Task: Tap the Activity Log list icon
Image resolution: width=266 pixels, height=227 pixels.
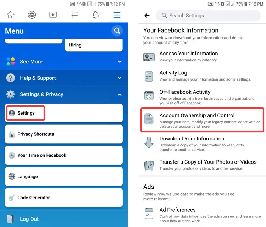Action: [149, 76]
